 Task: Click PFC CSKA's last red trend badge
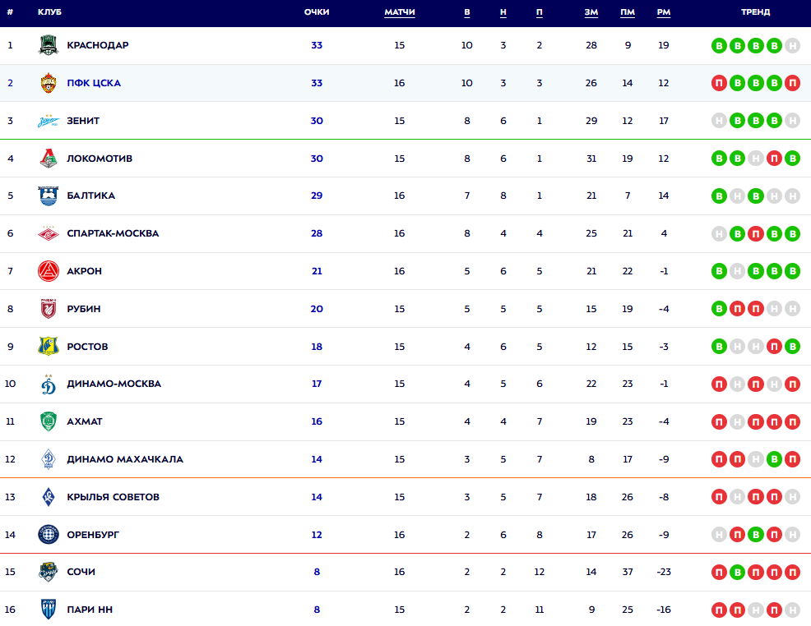[x=792, y=83]
